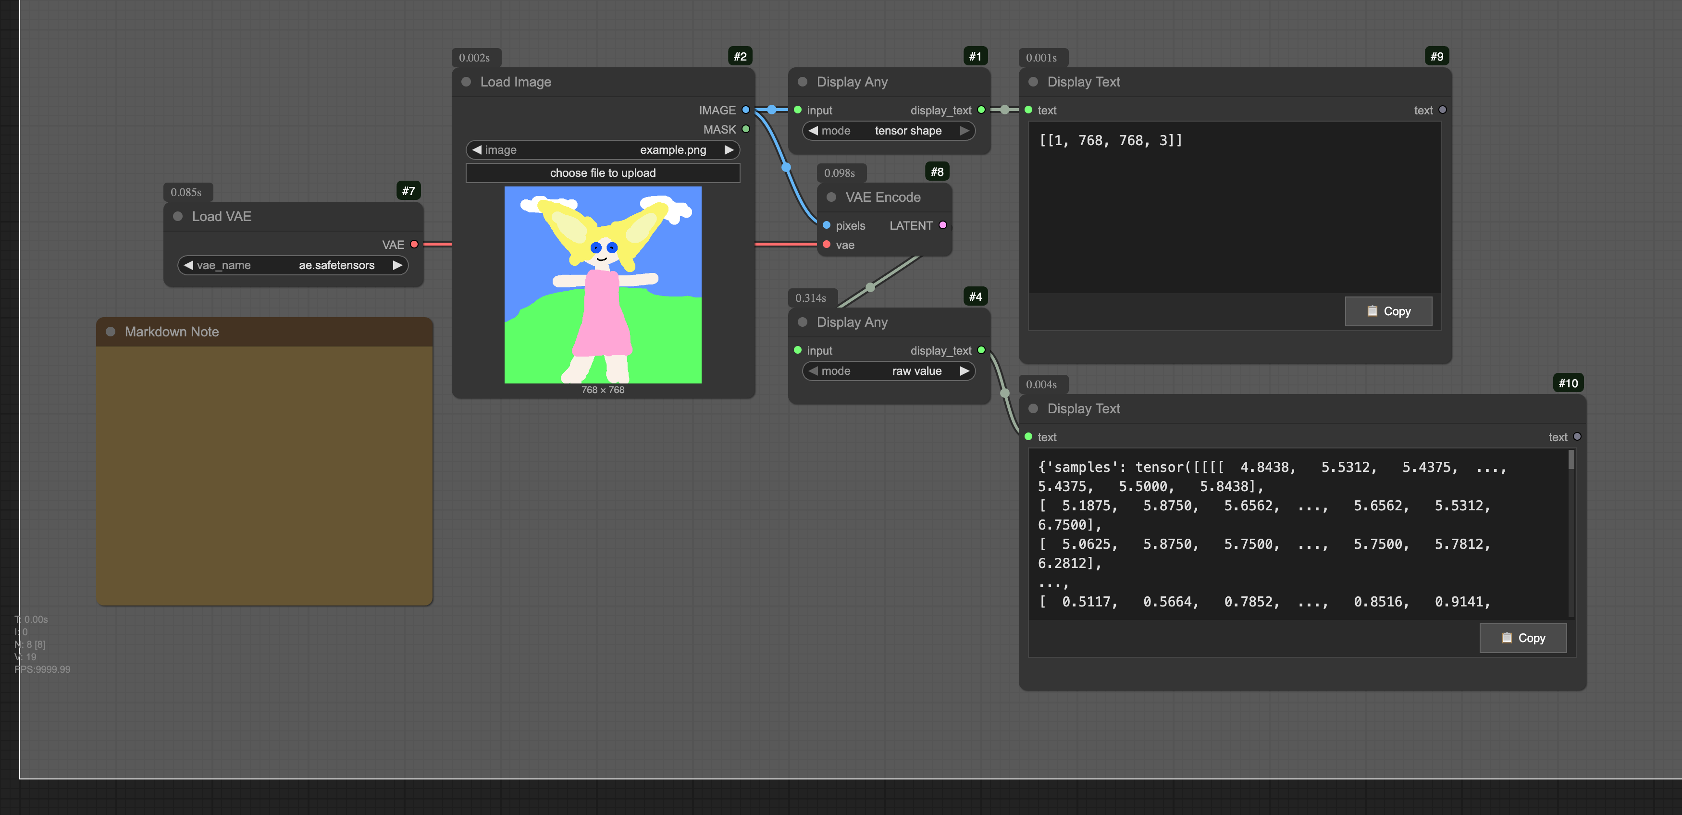Click the #4 badge on Display Any

point(976,296)
